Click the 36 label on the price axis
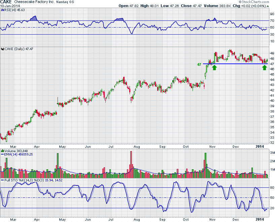The height and width of the screenshot is (222, 275). [272, 122]
